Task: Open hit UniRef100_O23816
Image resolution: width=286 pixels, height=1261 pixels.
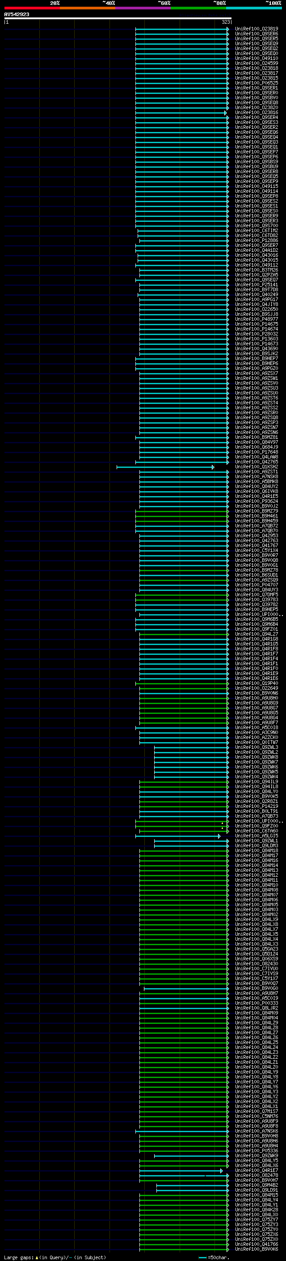Action: point(257,113)
